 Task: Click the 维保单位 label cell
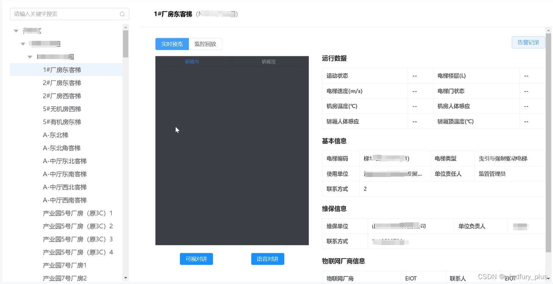345,226
